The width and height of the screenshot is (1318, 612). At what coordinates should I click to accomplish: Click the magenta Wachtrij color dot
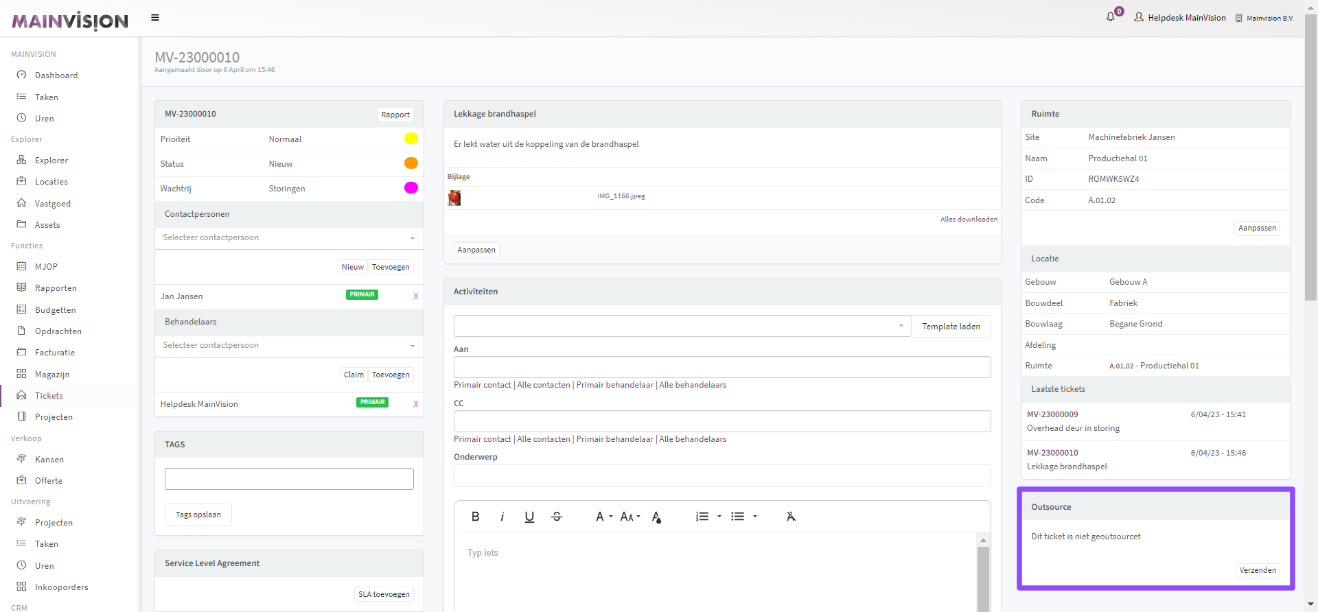(411, 188)
